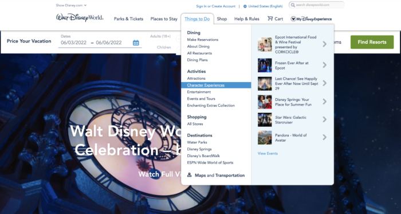Click the Galactic Starcruiser chevron arrow

pyautogui.click(x=325, y=119)
